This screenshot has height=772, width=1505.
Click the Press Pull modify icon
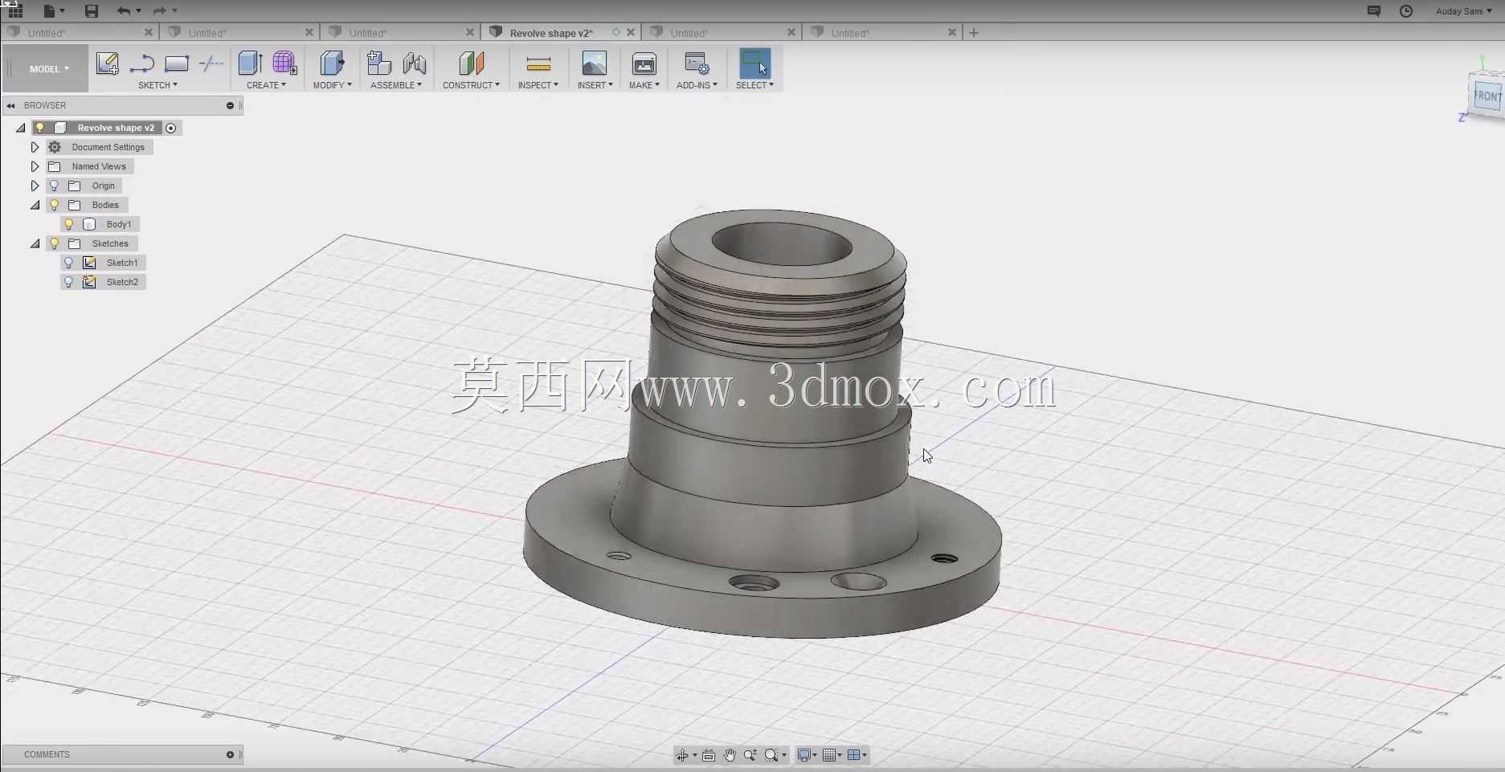click(332, 63)
